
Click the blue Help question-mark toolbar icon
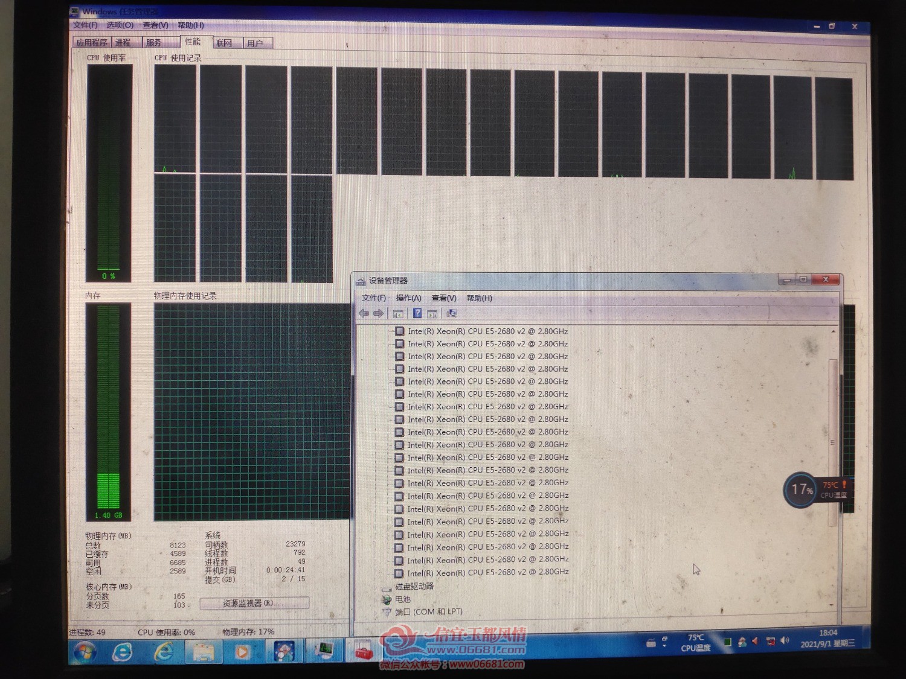point(417,313)
